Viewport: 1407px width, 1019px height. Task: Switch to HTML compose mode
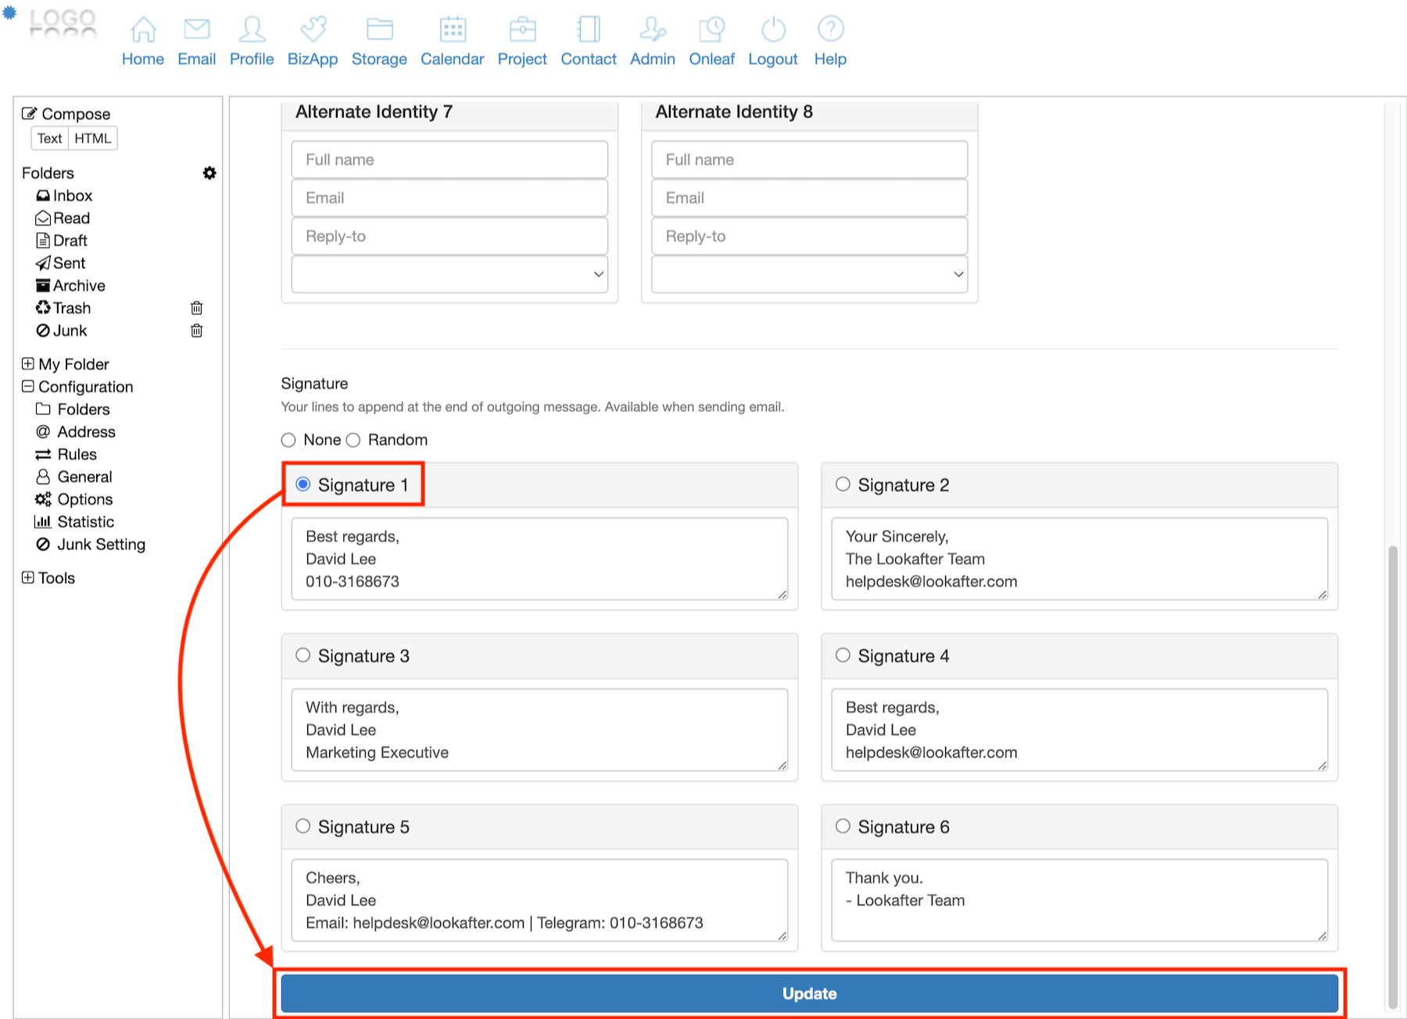pos(93,138)
